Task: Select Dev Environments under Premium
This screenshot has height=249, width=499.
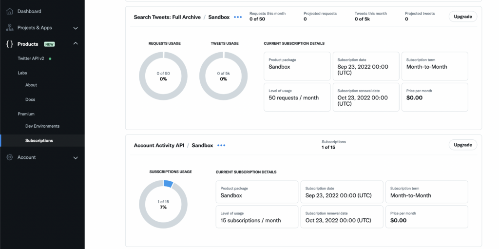Action: pos(42,126)
